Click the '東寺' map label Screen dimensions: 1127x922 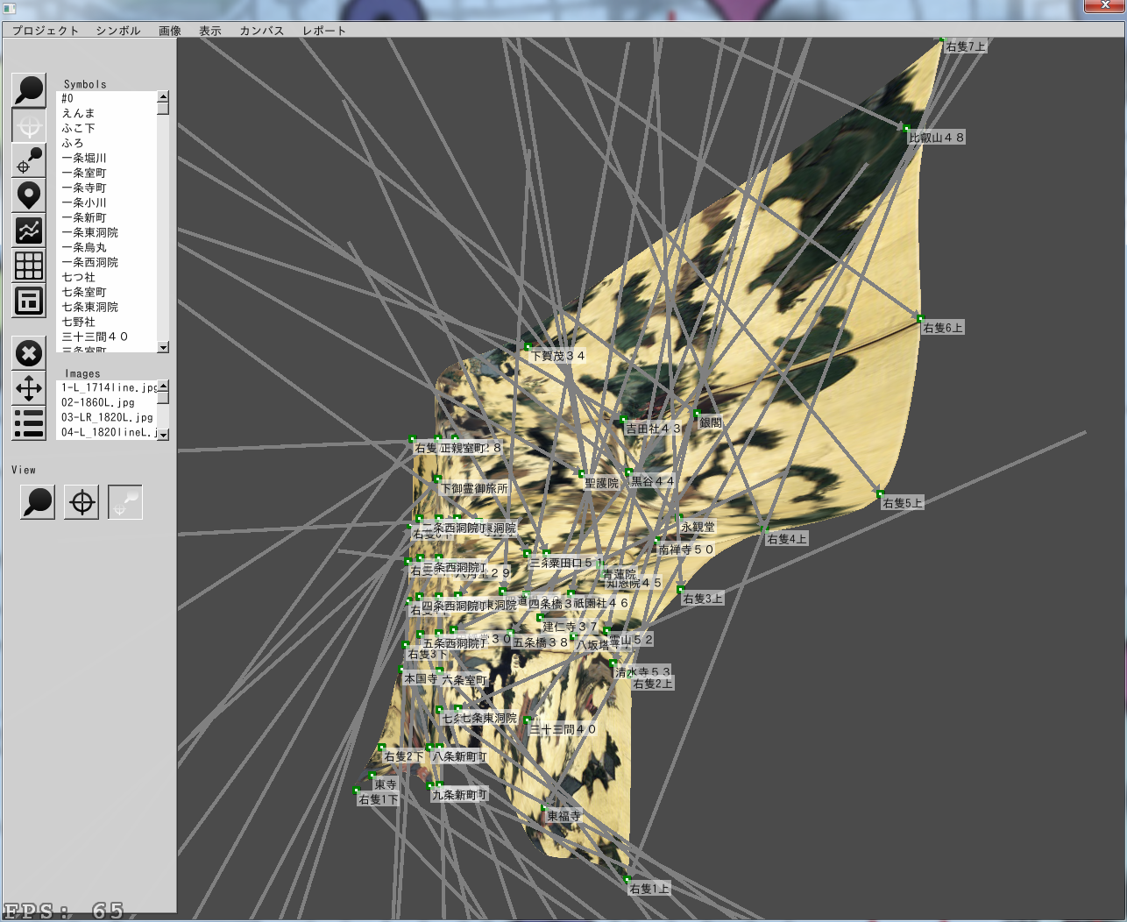click(x=386, y=784)
